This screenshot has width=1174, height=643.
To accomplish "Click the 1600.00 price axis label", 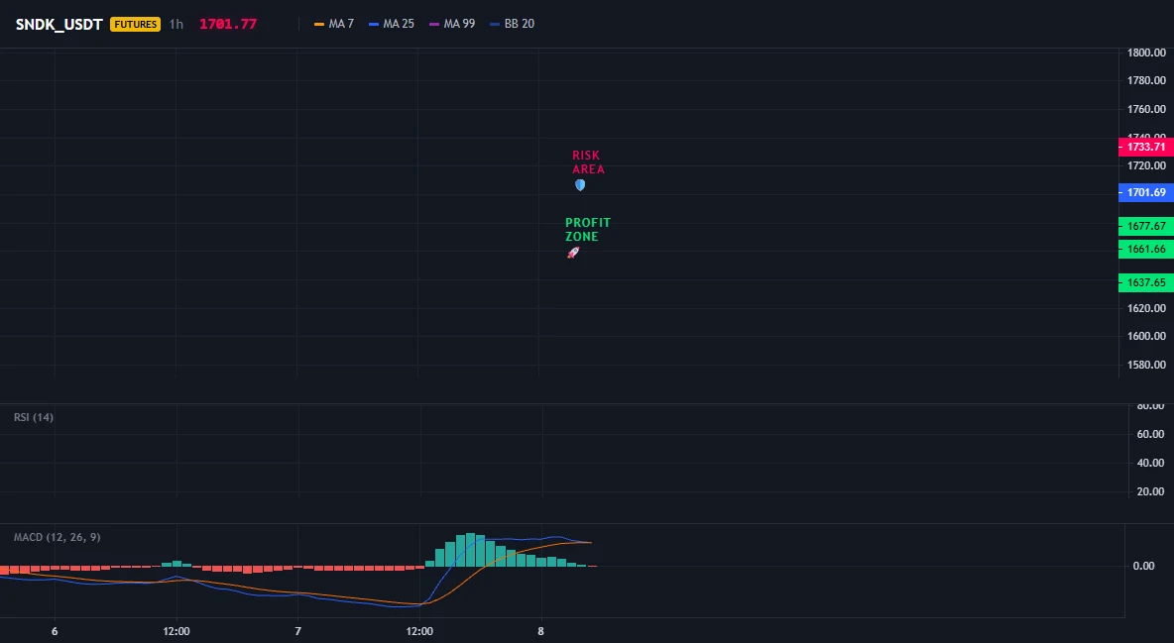I will (x=1146, y=336).
